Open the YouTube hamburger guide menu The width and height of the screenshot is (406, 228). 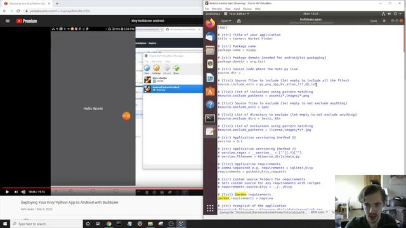8,21
